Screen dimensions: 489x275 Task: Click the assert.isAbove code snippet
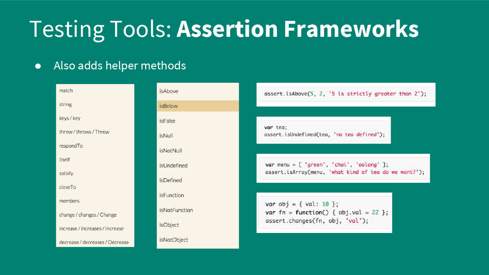pos(346,95)
